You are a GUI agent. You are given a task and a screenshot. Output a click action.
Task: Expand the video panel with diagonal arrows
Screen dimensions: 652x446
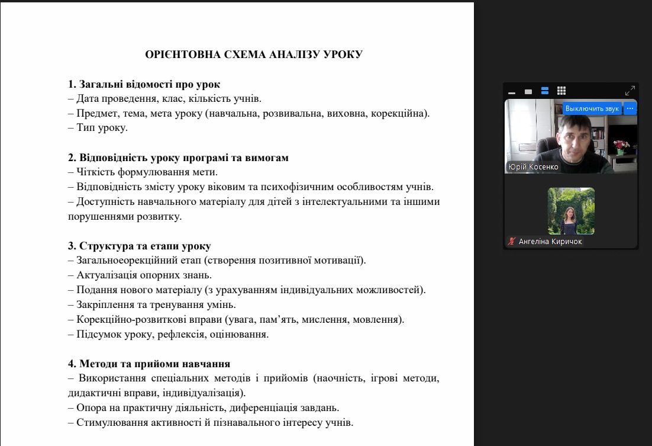[630, 91]
